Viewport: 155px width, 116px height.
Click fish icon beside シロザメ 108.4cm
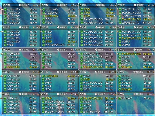(120, 42)
